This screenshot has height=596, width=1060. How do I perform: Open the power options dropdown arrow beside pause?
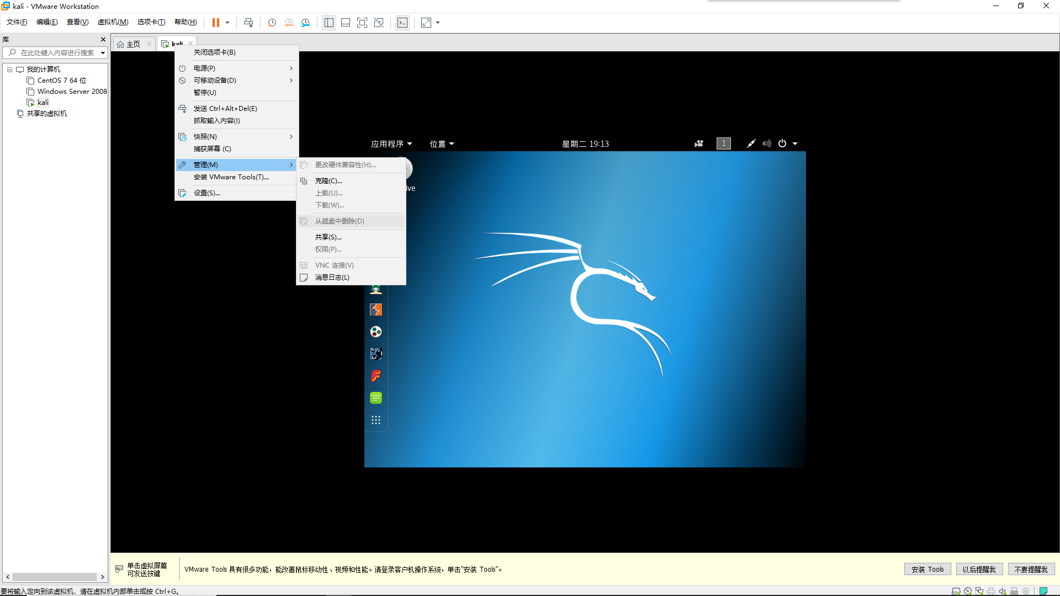[x=227, y=23]
